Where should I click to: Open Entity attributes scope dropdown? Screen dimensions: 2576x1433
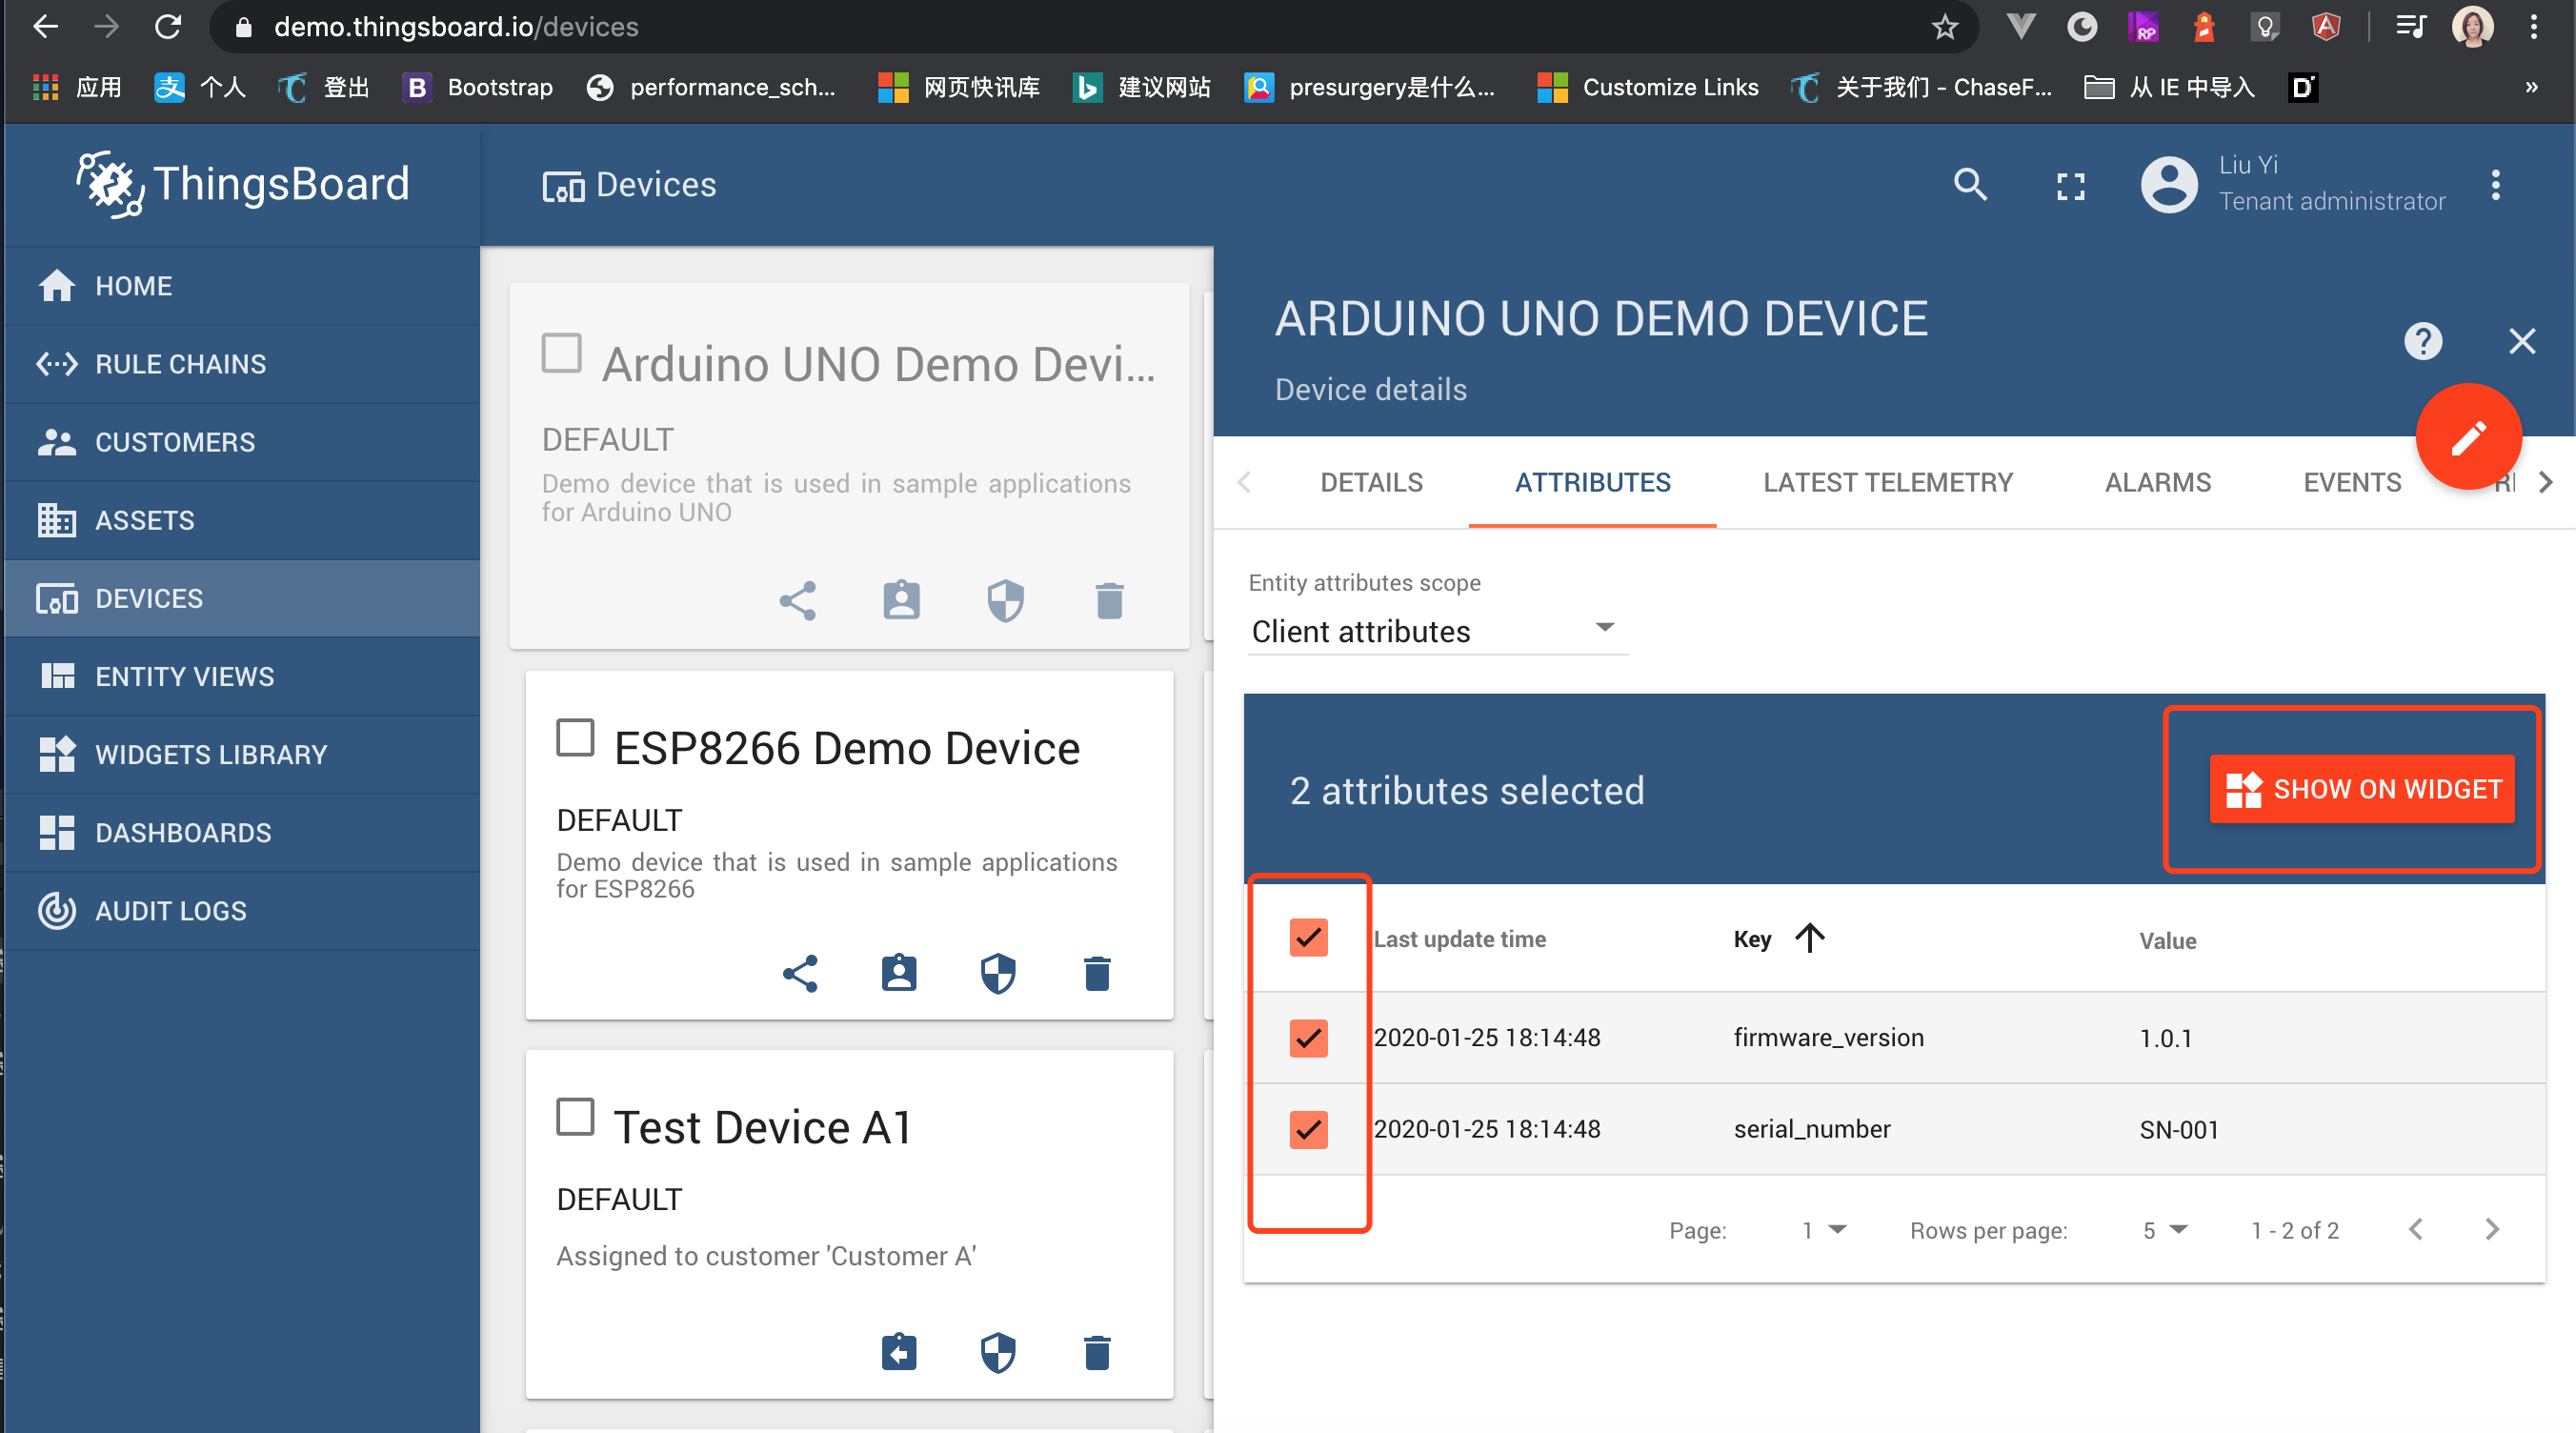pos(1436,631)
